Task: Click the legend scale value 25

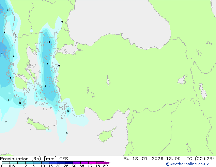Action: click(x=66, y=166)
